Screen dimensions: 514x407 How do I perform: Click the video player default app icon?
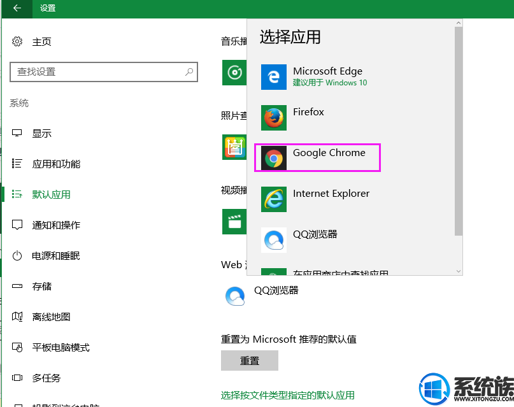[234, 222]
